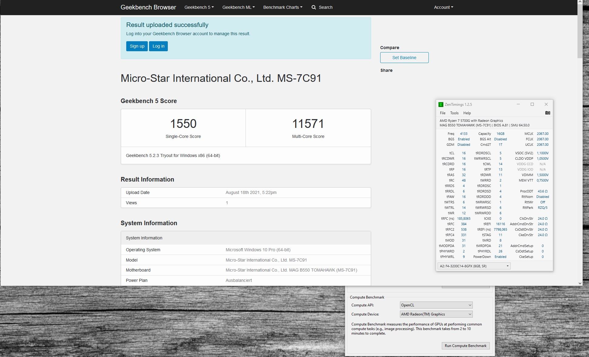Viewport: 589px width, 357px height.
Task: Click the ProcODT value 43.6 Ω
Action: (x=543, y=191)
